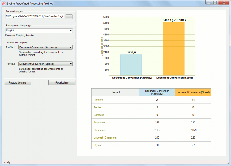Maximize the Engine Predefined Processing Profiles window
This screenshot has height=166, width=231.
(215, 3)
